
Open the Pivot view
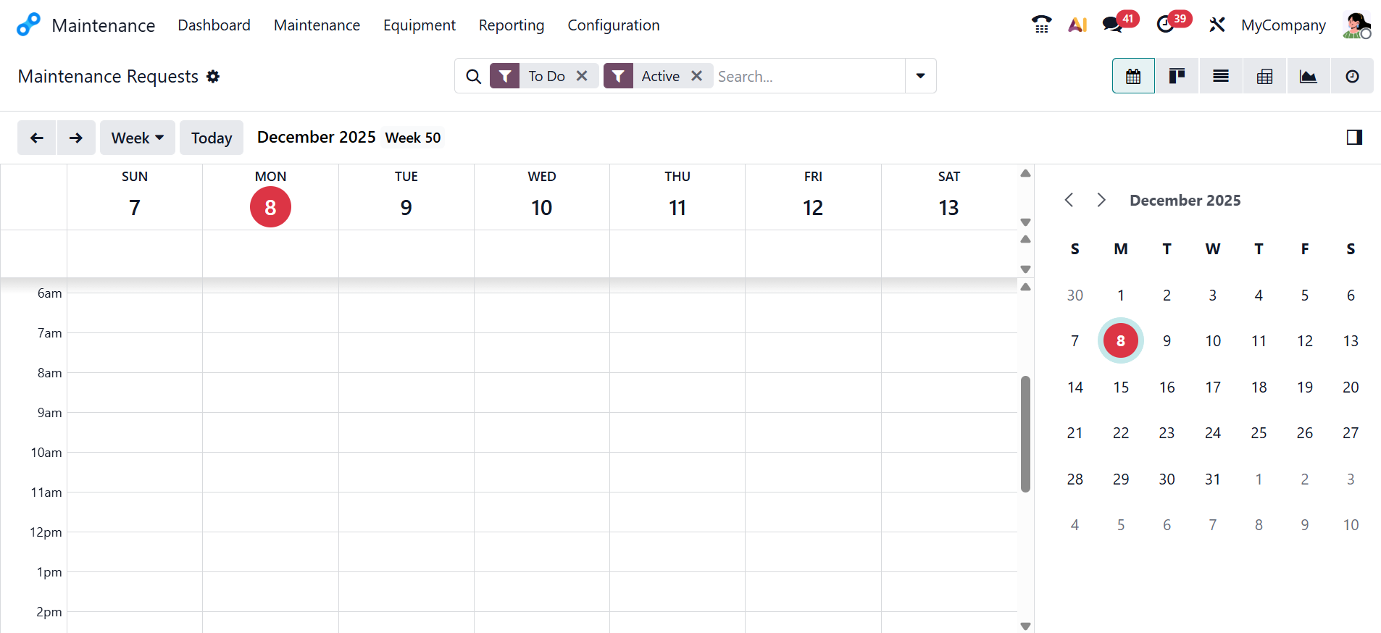click(x=1264, y=76)
